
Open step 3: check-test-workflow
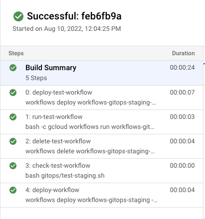102,171
